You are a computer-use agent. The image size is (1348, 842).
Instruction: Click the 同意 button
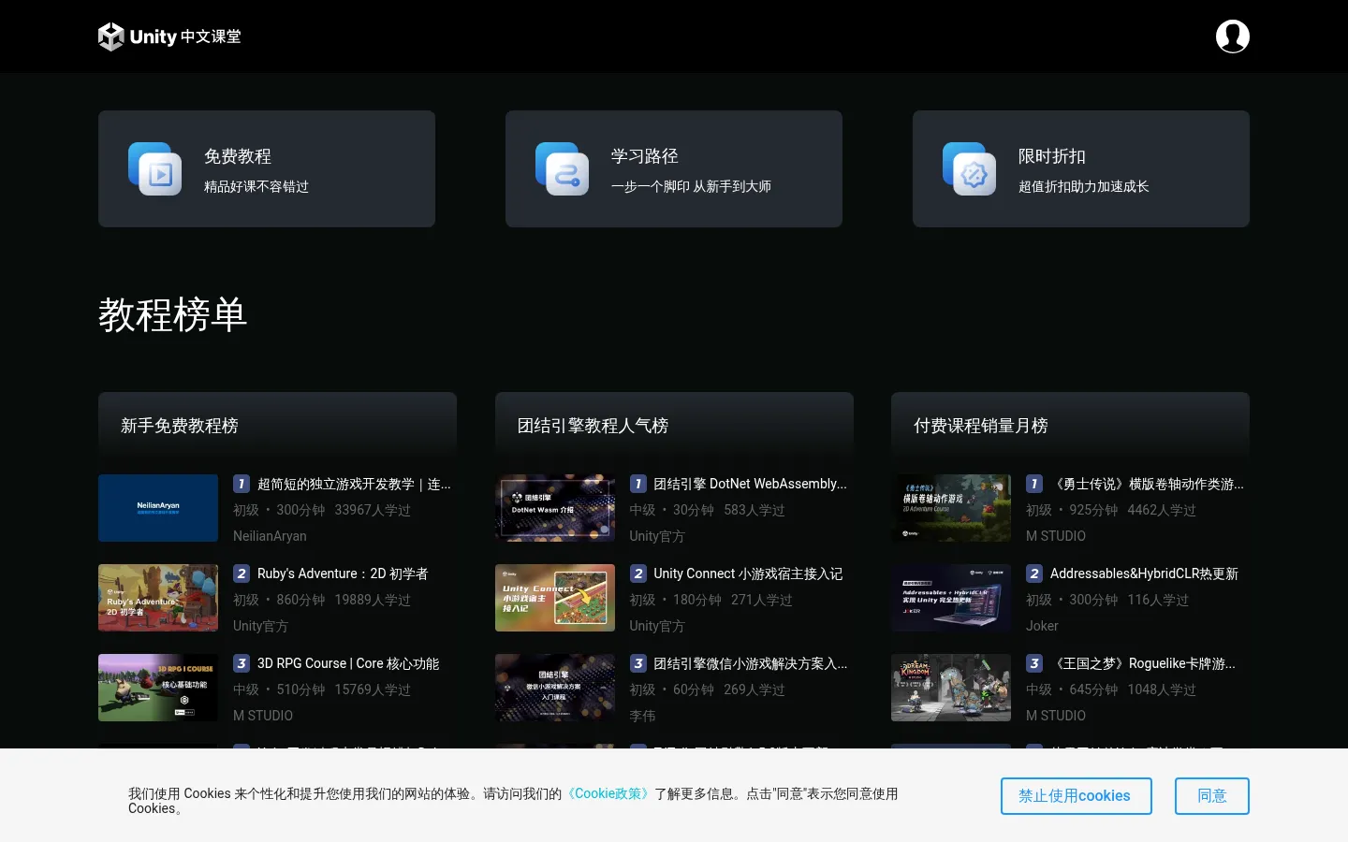tap(1212, 796)
